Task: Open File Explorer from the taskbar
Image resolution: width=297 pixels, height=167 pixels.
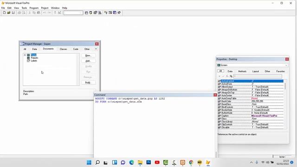Action: 140,162
